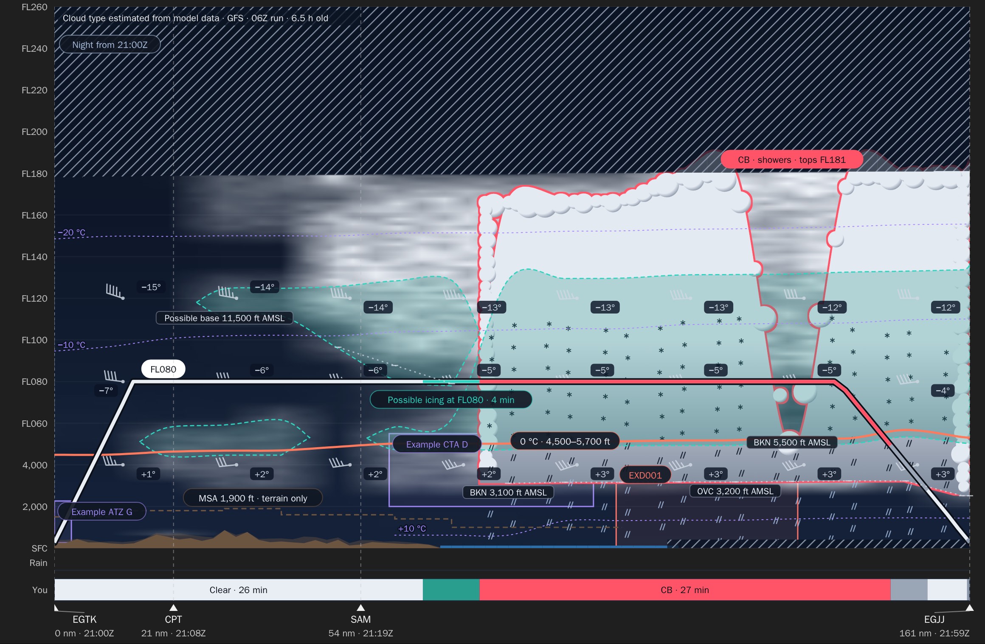
Task: Click the Clear 26 min timeline segment
Action: 239,590
